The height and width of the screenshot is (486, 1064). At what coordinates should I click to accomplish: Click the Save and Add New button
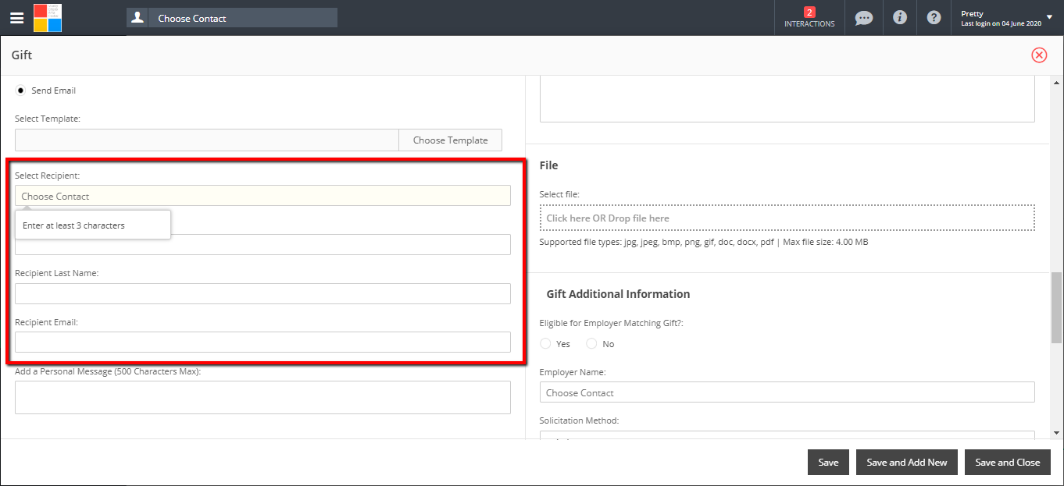coord(907,462)
